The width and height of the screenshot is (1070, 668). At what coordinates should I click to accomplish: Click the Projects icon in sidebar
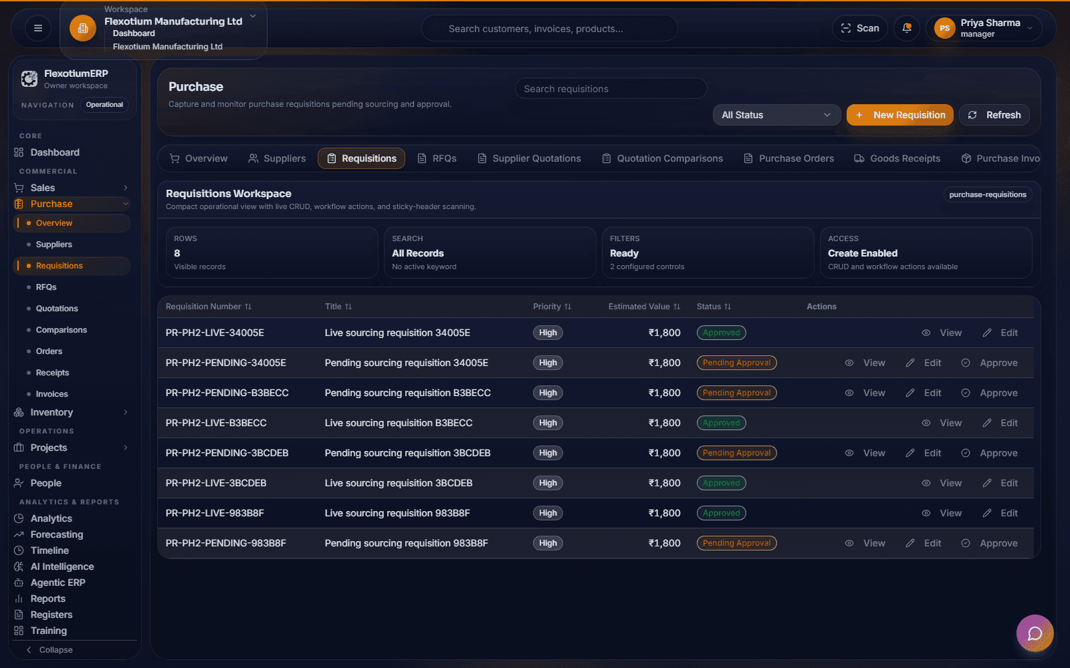tap(19, 448)
